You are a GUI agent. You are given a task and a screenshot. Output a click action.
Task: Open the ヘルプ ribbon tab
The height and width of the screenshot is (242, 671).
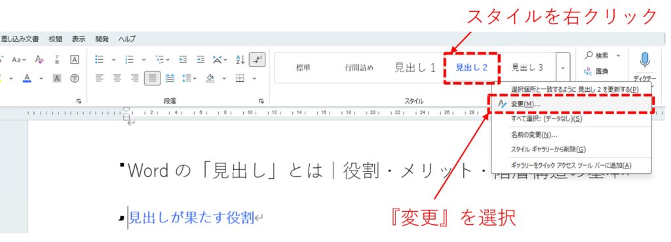point(126,39)
